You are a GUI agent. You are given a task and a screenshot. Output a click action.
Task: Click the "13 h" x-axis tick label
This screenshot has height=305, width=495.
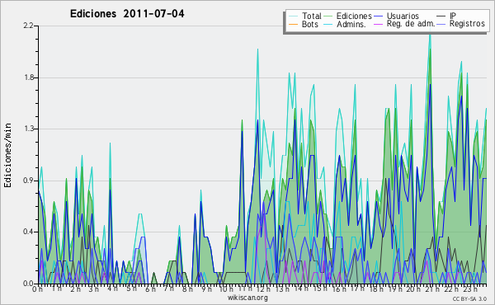click(x=282, y=289)
